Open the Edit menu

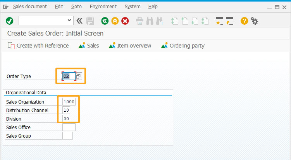tap(59, 7)
